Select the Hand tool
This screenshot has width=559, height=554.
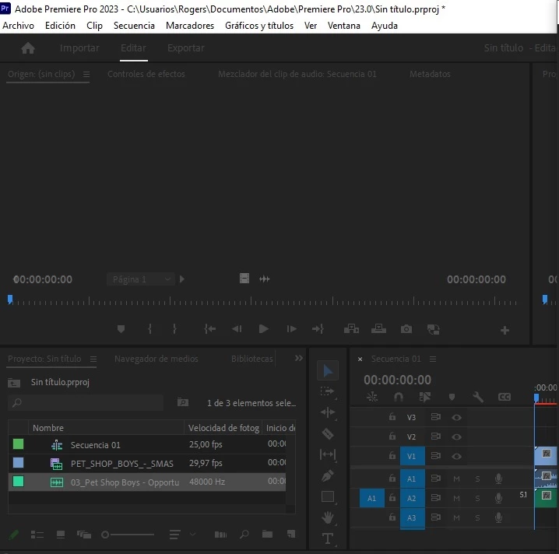point(328,517)
